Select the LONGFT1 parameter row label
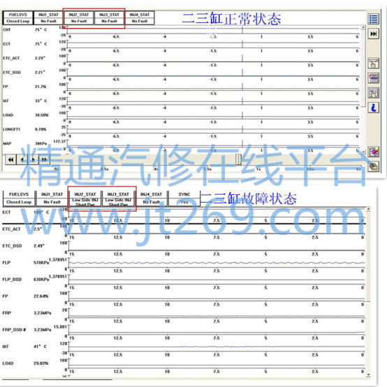Image resolution: width=387 pixels, height=387 pixels. (x=11, y=129)
